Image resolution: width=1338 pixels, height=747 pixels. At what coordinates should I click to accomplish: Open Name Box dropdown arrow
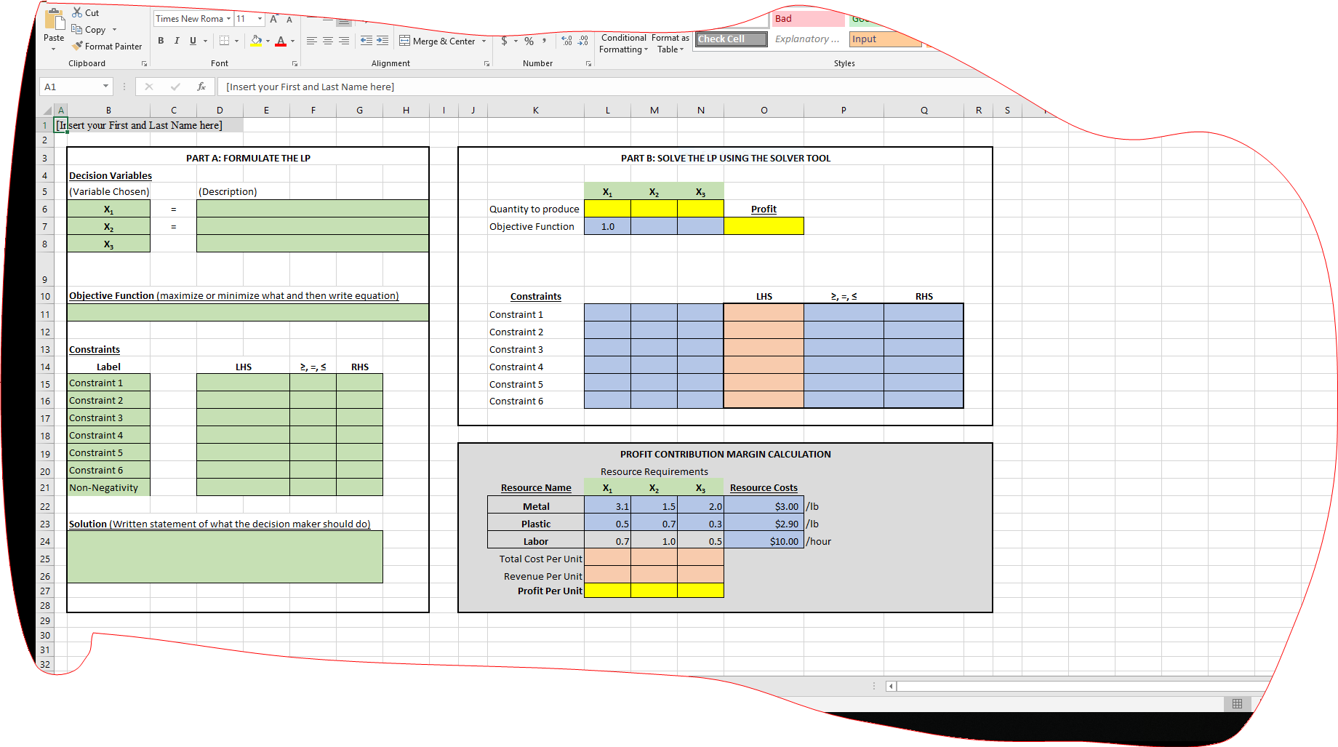click(105, 87)
